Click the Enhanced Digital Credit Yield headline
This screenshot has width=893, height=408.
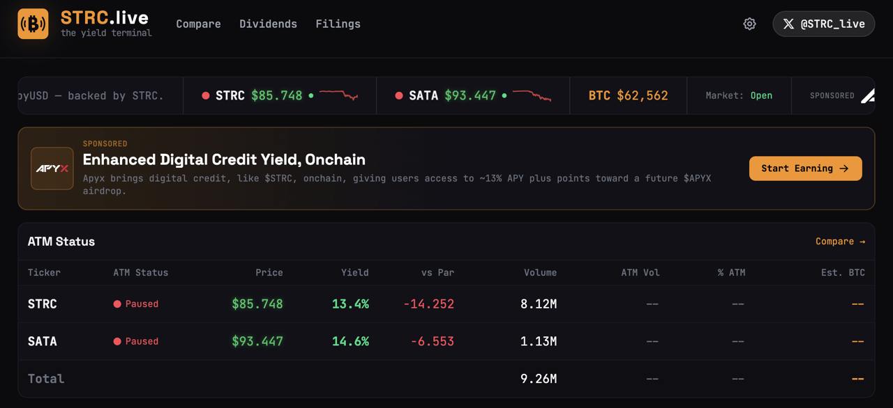(224, 159)
